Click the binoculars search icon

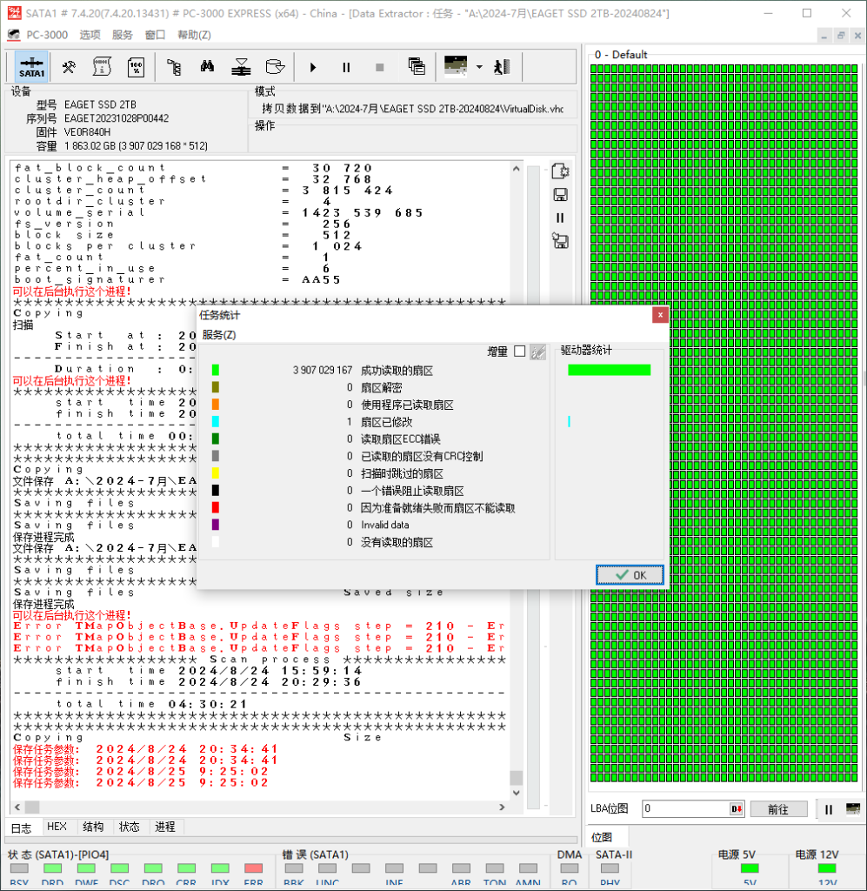click(207, 67)
